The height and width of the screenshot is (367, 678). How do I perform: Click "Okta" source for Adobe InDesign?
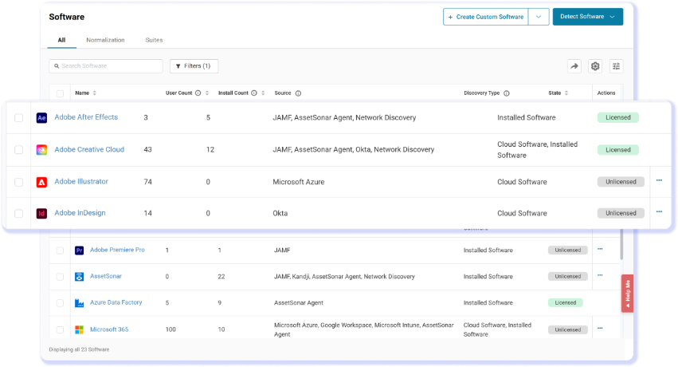pyautogui.click(x=280, y=213)
